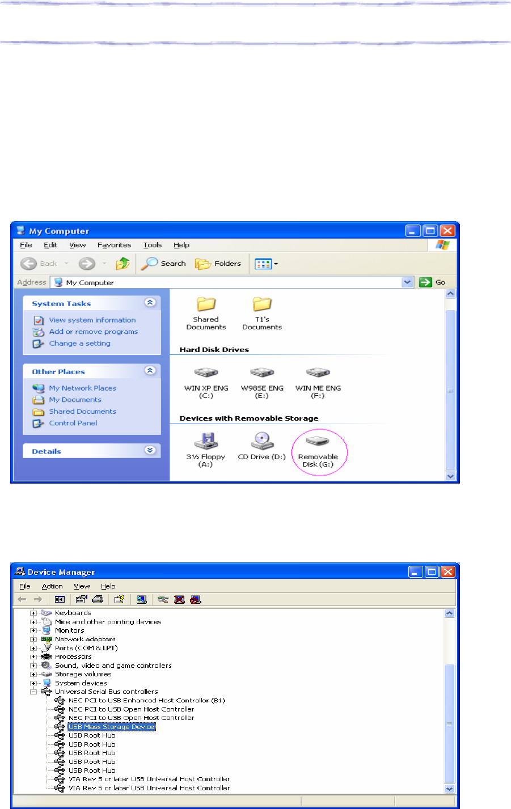Click the Disable device toolbar icon
Screen dimensions: 511x809
pyautogui.click(x=196, y=599)
